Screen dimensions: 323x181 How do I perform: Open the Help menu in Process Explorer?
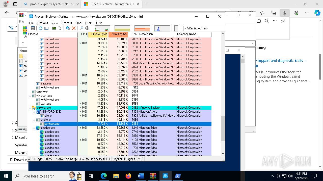(x=99, y=23)
